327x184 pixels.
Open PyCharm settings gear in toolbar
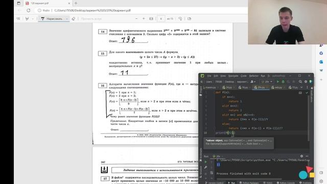click(x=306, y=82)
